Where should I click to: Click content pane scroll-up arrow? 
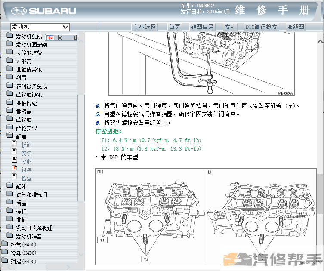coord(320,42)
